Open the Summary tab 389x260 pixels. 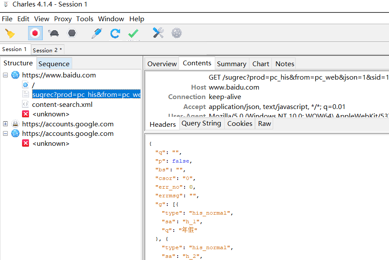(232, 64)
